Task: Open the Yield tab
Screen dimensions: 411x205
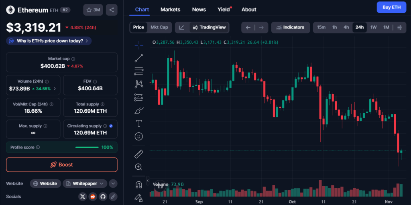Action: pyautogui.click(x=224, y=10)
